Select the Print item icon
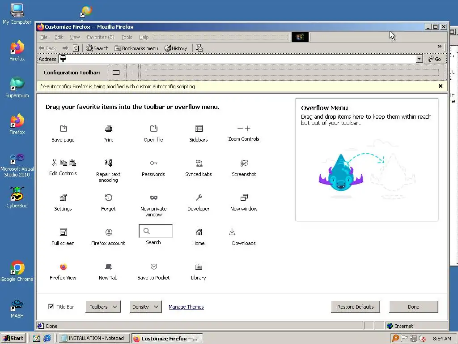 click(x=108, y=129)
